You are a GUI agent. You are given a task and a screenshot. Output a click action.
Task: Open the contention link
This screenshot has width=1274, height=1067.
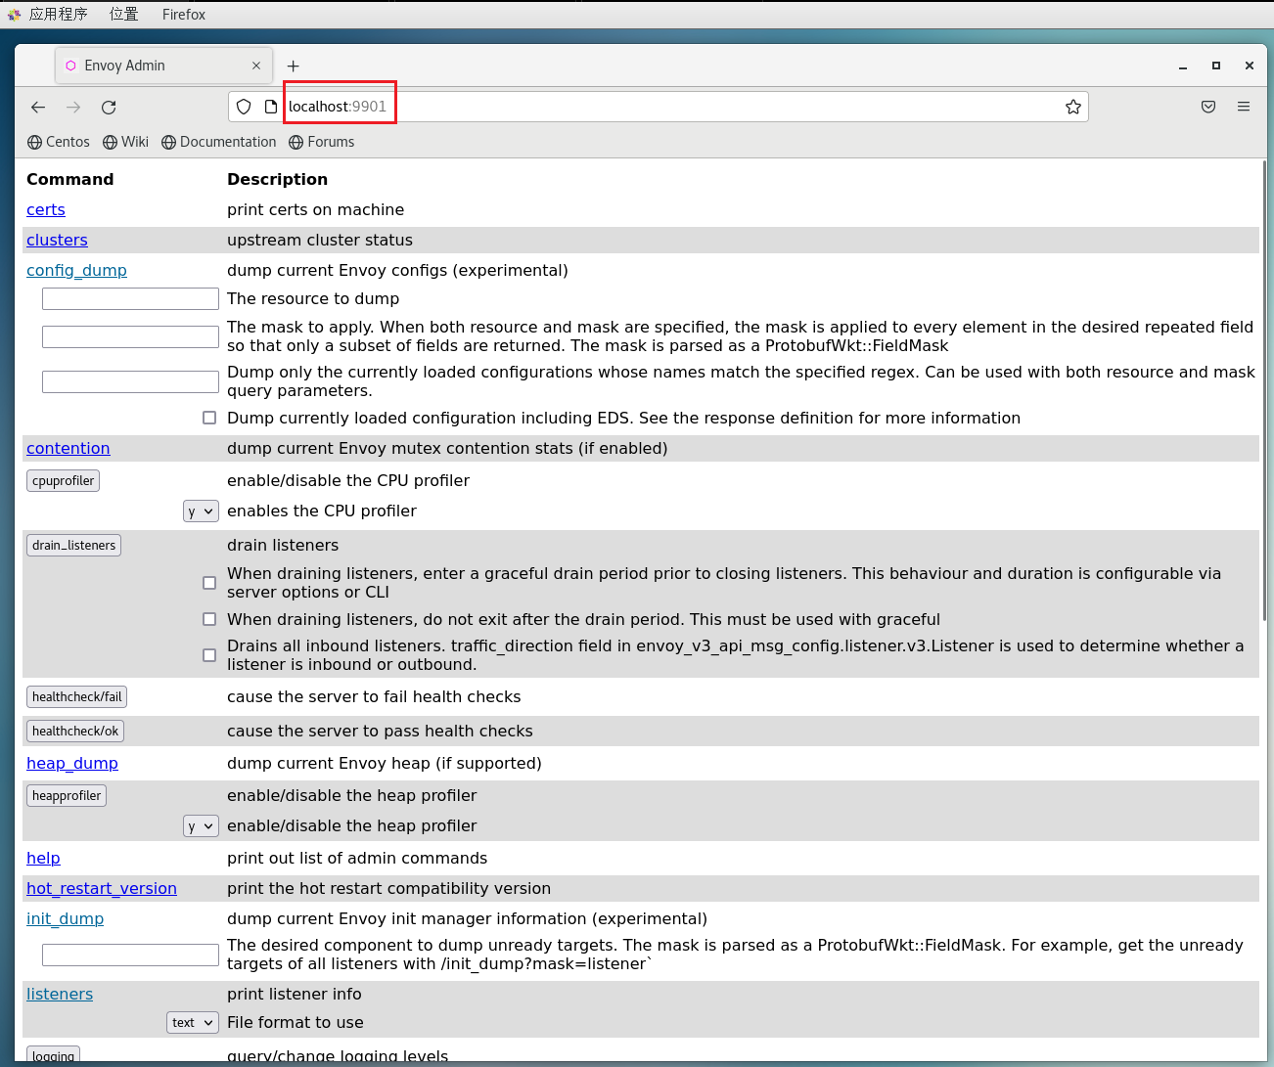(x=68, y=448)
